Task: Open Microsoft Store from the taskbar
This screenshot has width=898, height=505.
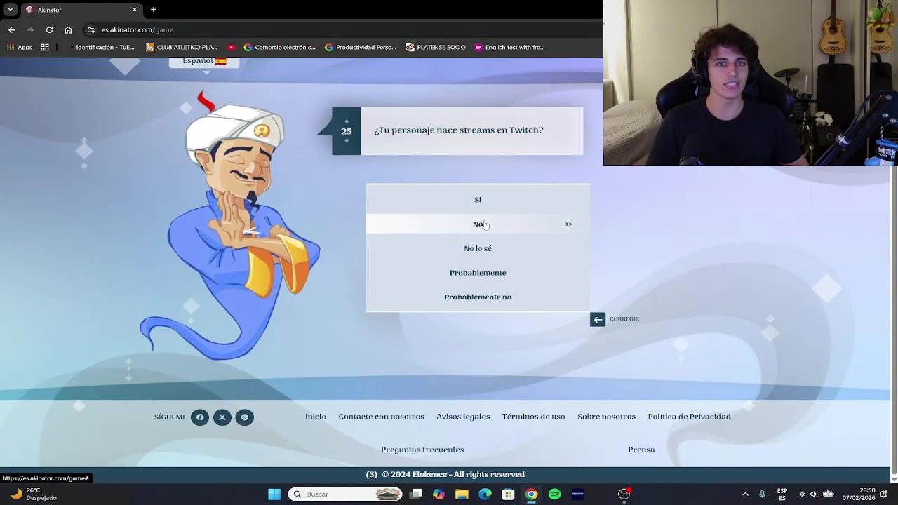Action: pos(508,494)
